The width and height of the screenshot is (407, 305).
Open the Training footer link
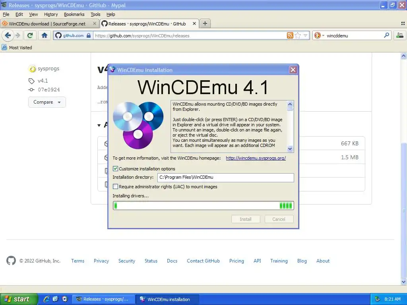279,261
